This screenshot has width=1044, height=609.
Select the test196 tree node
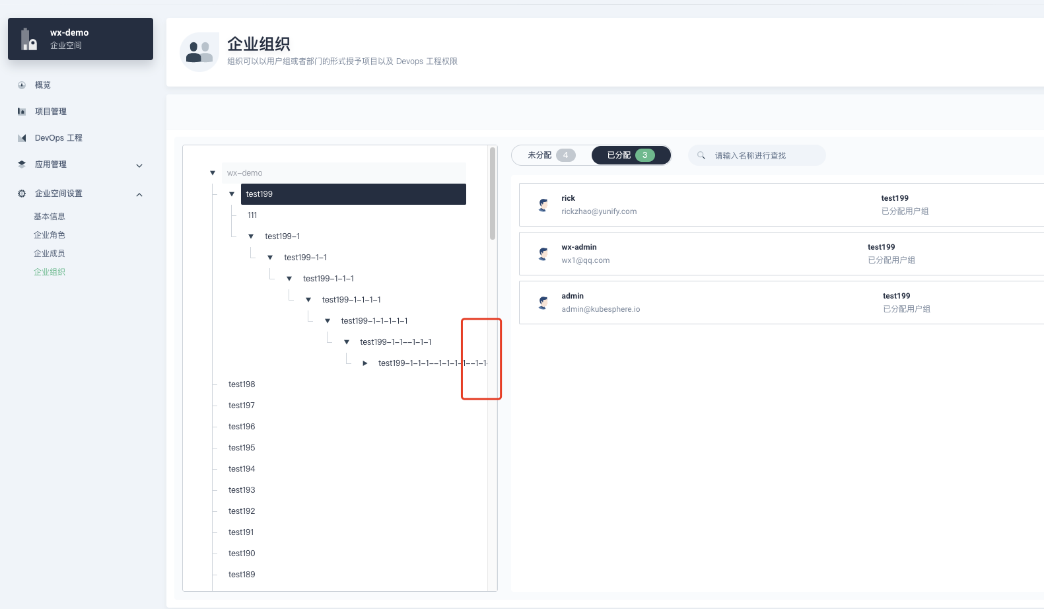point(242,427)
